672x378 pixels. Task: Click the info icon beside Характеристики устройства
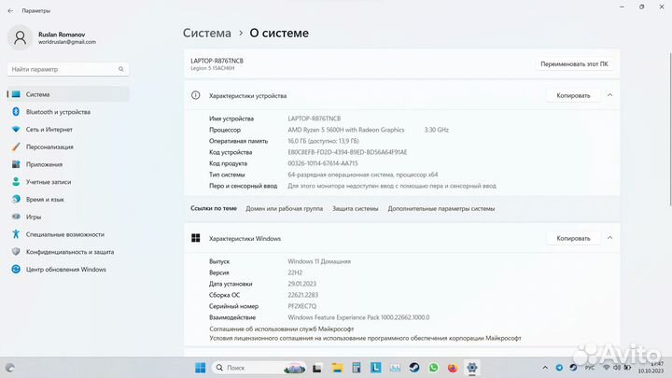[195, 95]
